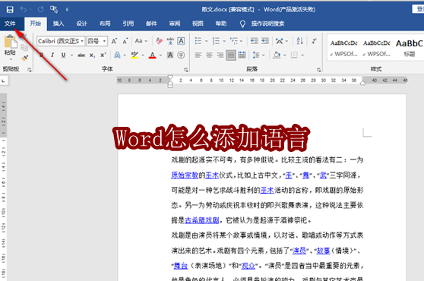
Task: Toggle Superscript formatting
Action: [x=103, y=55]
